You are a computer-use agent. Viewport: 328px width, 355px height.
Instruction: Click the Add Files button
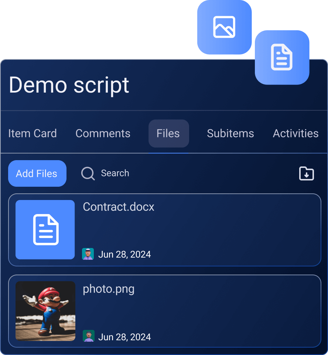point(37,173)
